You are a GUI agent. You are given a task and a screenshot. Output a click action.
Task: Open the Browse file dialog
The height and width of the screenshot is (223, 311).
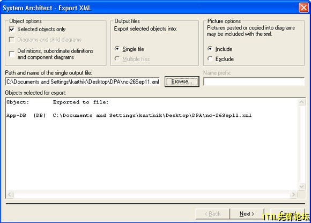click(182, 81)
